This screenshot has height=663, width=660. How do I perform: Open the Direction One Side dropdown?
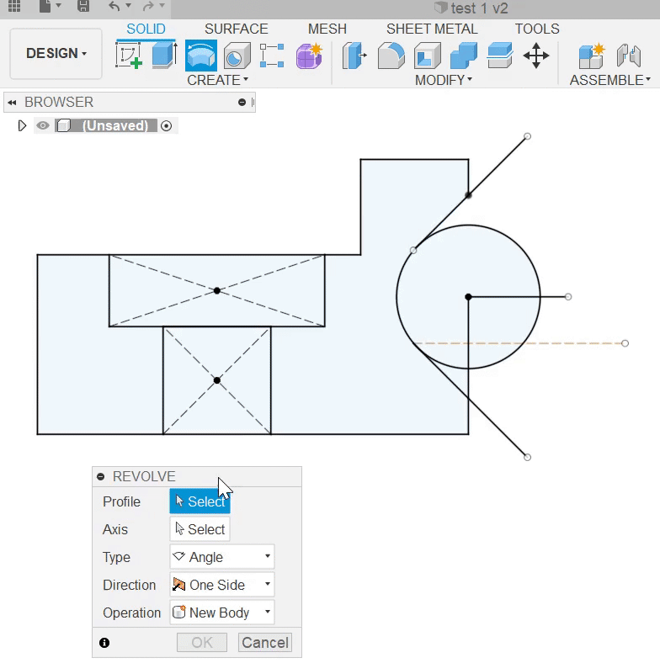tap(222, 585)
